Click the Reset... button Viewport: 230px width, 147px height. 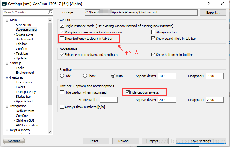point(96,141)
